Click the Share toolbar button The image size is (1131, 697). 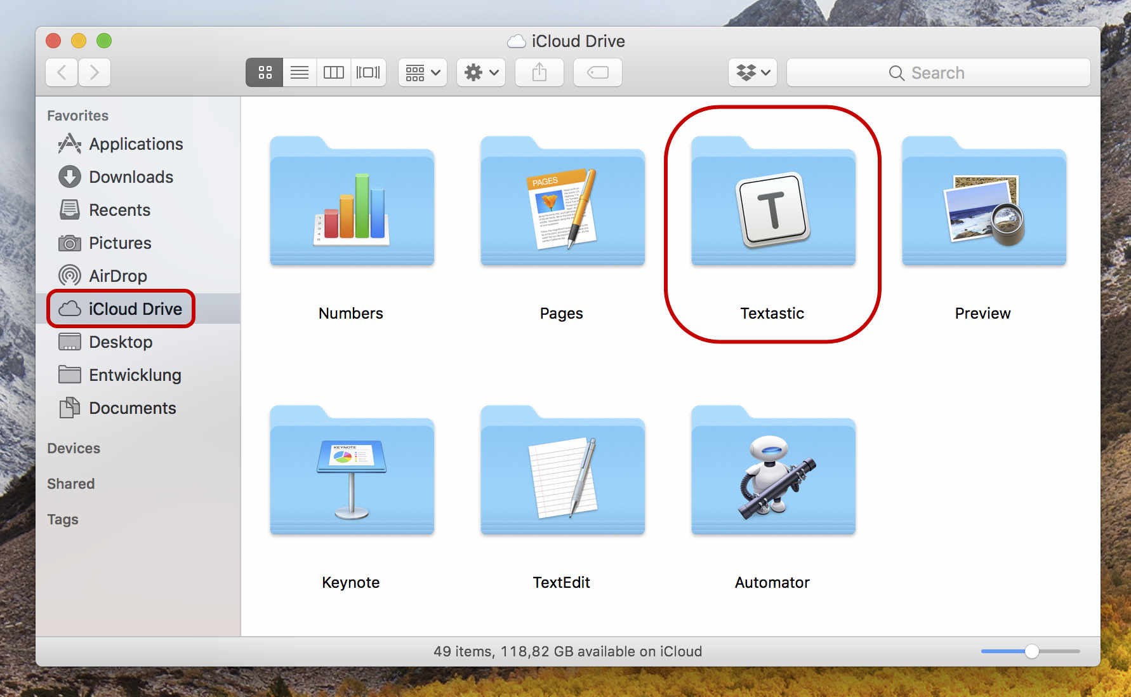[x=539, y=72]
